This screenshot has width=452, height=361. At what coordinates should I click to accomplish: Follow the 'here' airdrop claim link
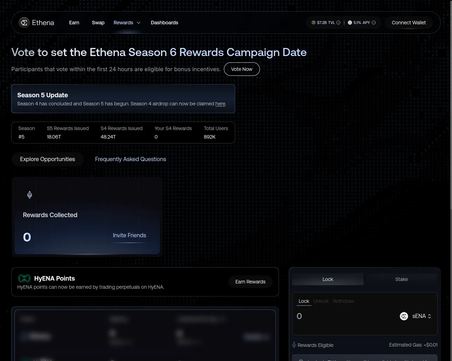coord(220,104)
